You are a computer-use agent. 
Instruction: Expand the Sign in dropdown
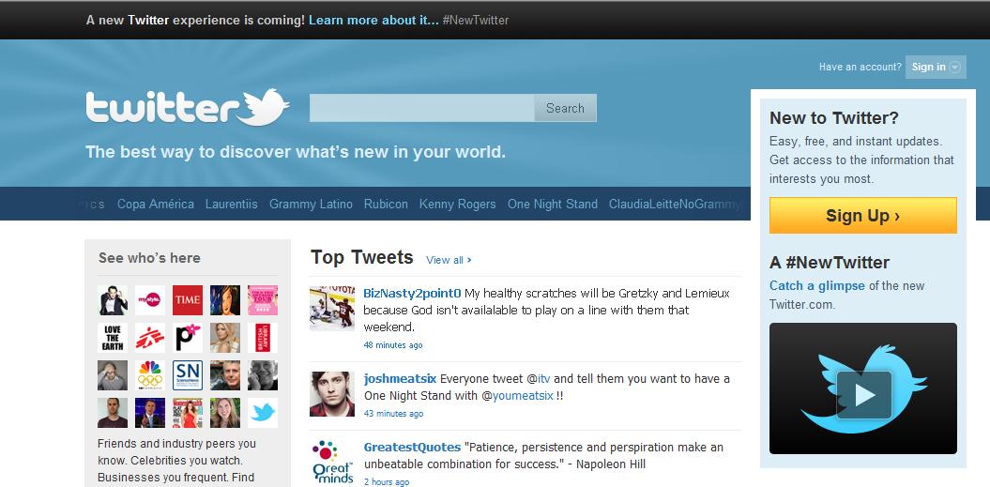[x=935, y=67]
